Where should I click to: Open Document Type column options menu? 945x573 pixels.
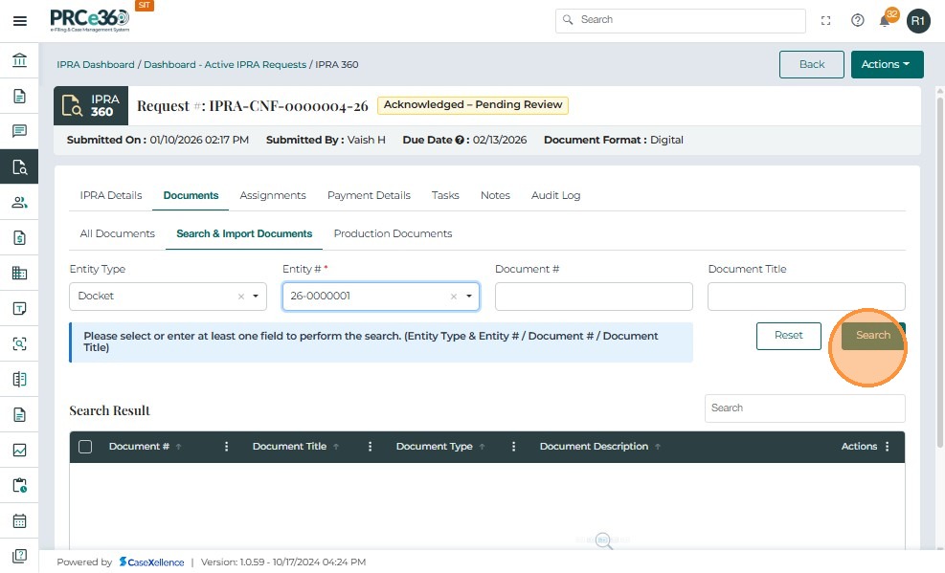coord(513,447)
